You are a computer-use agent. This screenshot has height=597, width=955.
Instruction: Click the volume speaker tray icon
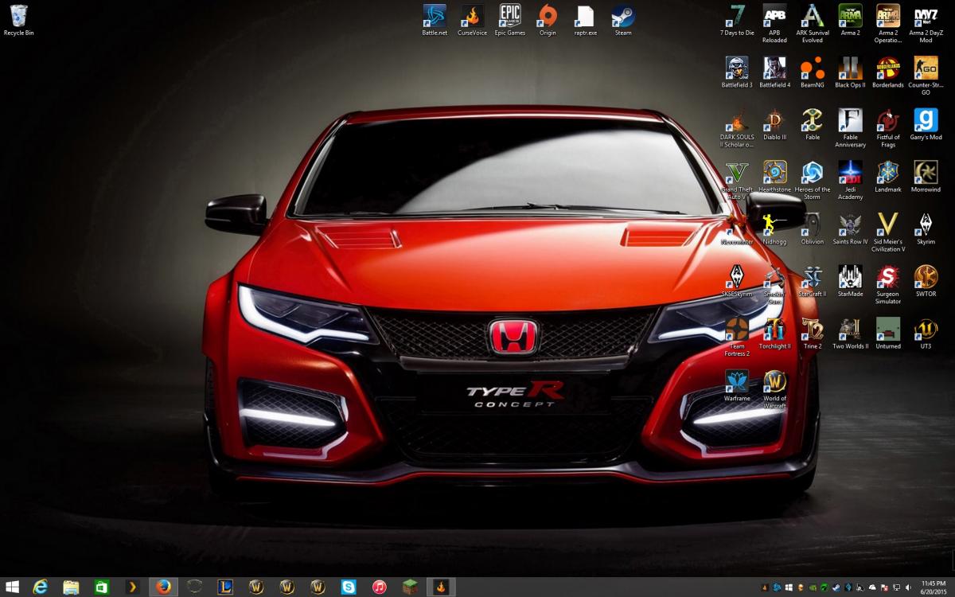tap(908, 587)
